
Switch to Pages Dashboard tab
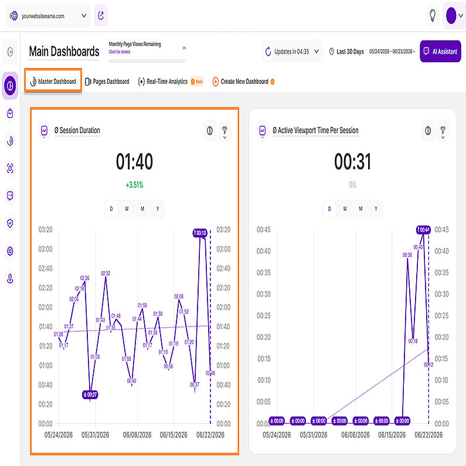coord(107,81)
